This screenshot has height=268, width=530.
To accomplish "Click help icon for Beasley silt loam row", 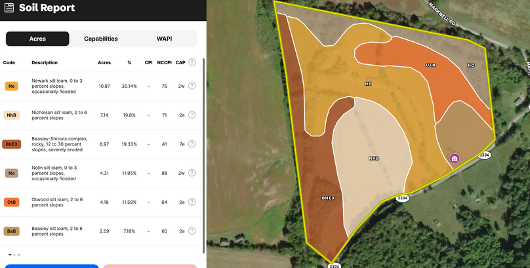I will click(x=192, y=231).
